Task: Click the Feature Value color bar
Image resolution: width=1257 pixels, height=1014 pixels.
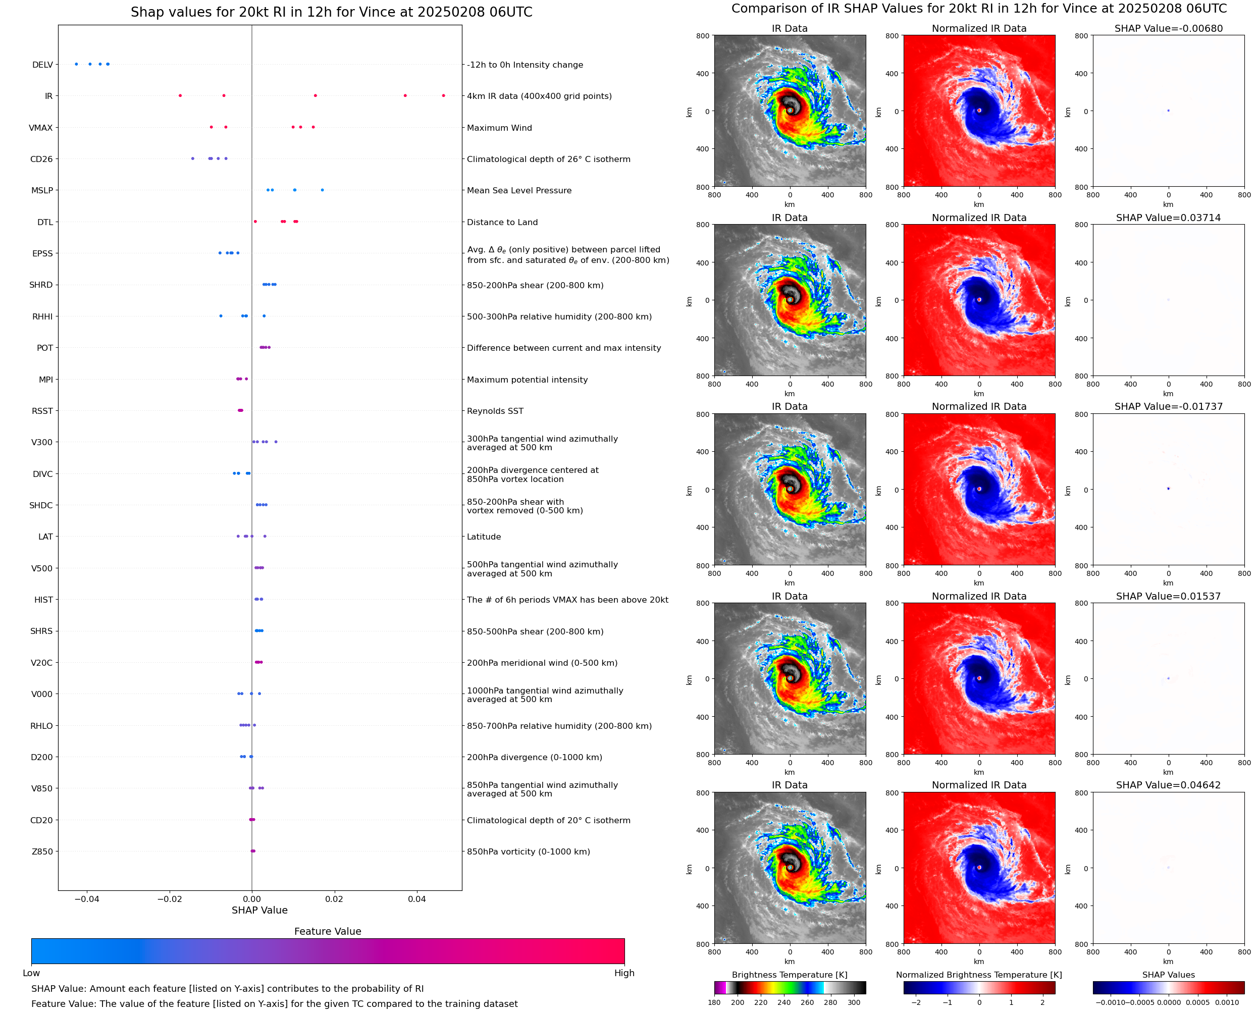Action: [328, 951]
